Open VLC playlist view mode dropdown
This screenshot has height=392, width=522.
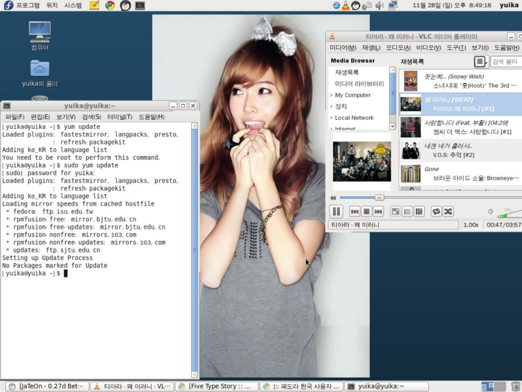click(481, 62)
